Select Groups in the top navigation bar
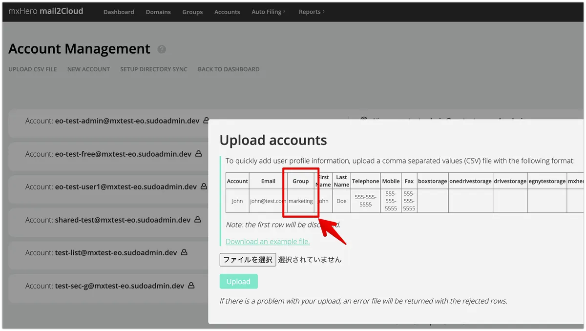 coord(192,12)
